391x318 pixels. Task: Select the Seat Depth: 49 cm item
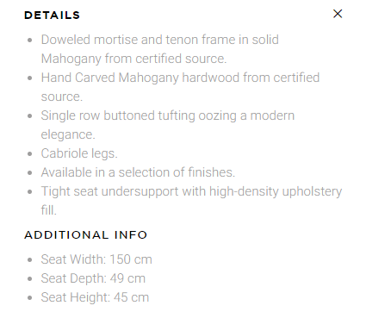(93, 278)
